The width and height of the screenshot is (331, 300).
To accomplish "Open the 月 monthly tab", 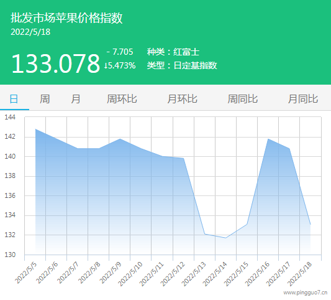I will click(x=76, y=99).
